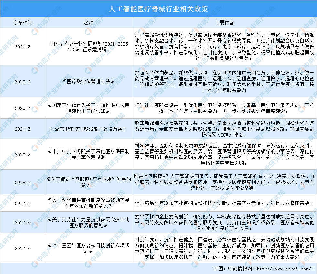Click the content starting "科技部发布，提出推进健康中国建设"
Viewport: 317px width, 274px height.
coord(224,249)
